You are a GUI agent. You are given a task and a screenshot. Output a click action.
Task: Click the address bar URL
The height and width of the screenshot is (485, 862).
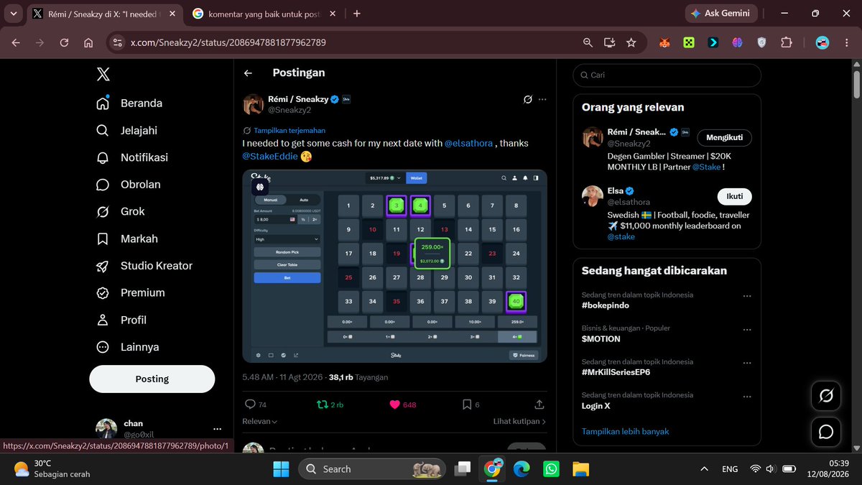(228, 42)
